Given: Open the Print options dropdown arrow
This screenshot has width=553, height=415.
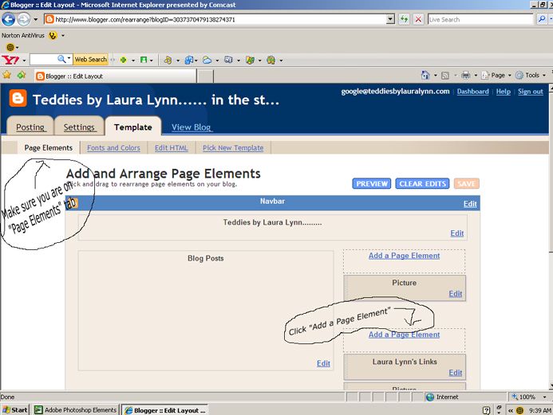Looking at the screenshot, I should click(x=476, y=76).
